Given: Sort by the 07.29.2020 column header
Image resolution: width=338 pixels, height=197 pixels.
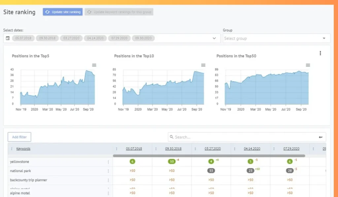Looking at the screenshot, I should (291, 149).
